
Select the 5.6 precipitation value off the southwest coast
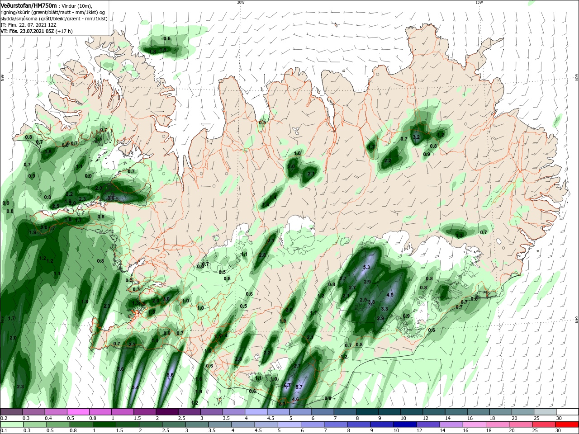point(170,375)
